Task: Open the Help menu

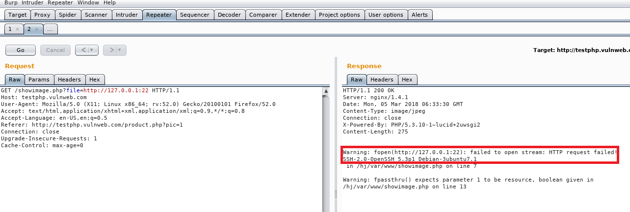Action: point(109,3)
